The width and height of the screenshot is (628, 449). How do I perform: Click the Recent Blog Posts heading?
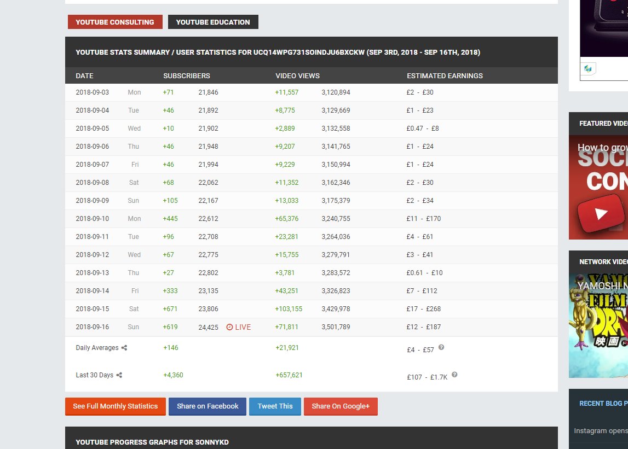603,404
